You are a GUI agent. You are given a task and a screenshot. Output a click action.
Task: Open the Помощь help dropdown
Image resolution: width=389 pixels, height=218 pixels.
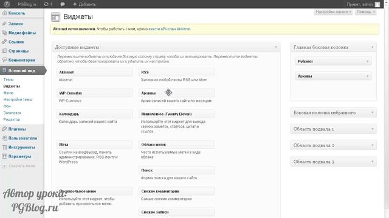pos(365,12)
